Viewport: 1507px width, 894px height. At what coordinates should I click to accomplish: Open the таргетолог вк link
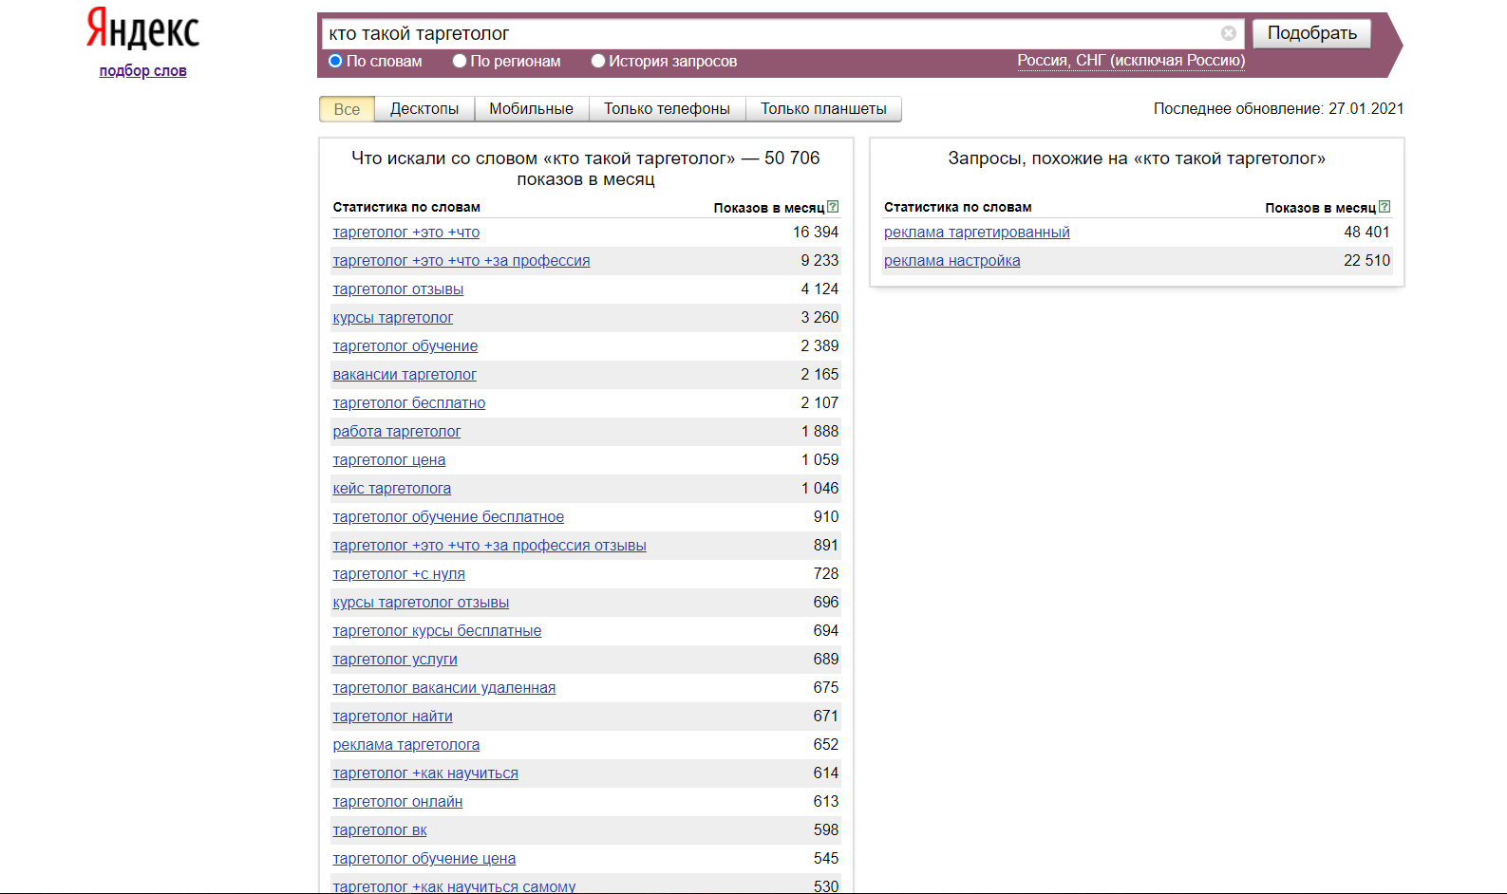(380, 830)
